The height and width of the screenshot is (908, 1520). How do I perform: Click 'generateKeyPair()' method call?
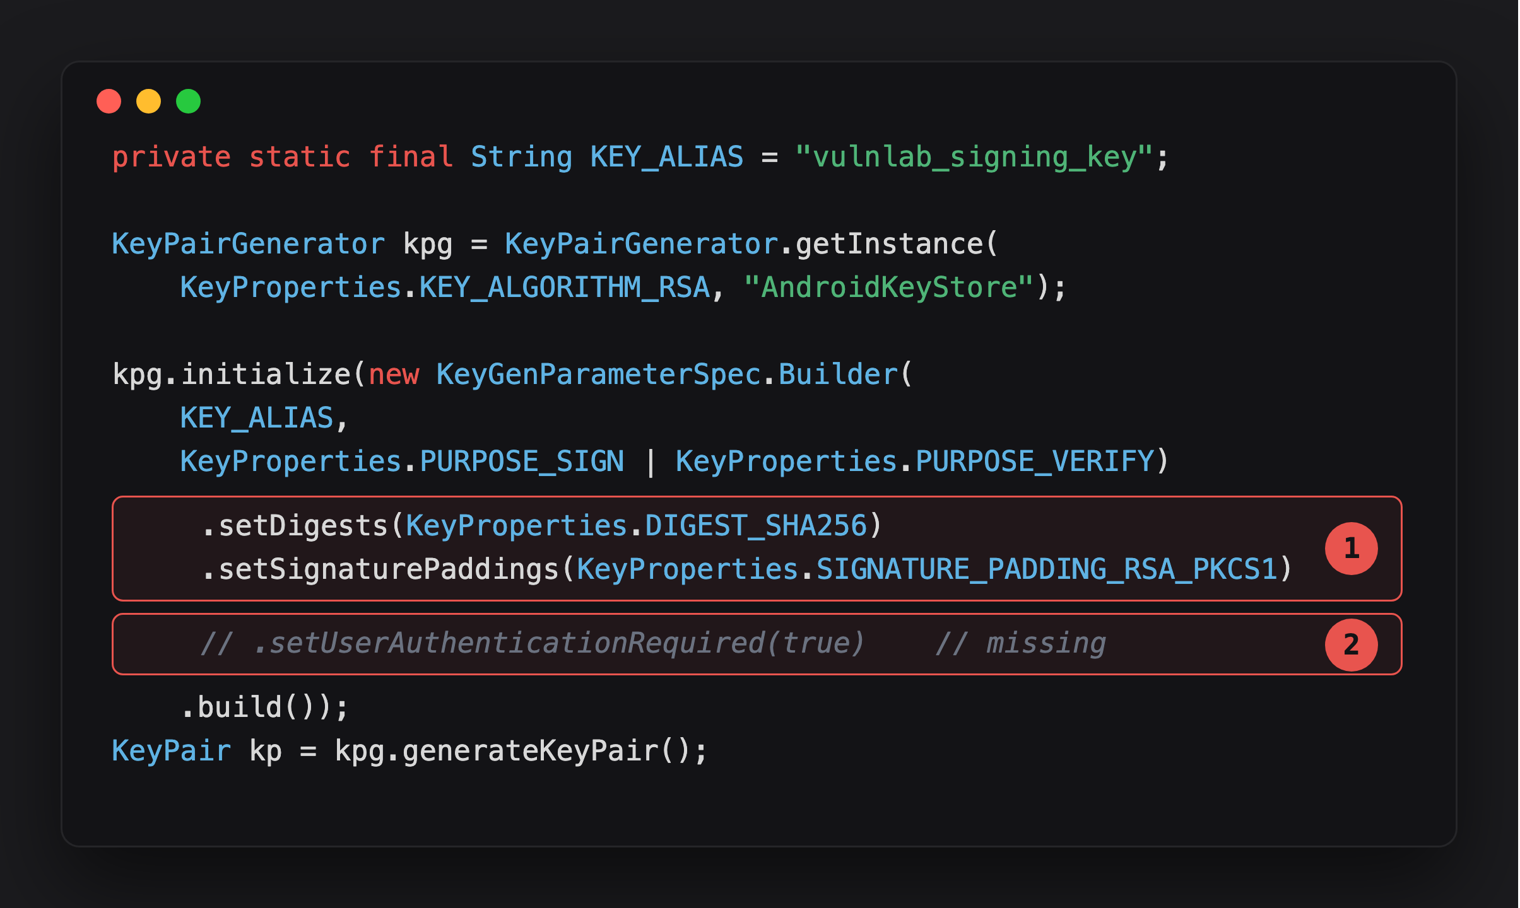(x=547, y=751)
